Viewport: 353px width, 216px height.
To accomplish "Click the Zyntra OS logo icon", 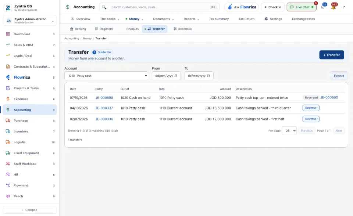I will coord(8,8).
